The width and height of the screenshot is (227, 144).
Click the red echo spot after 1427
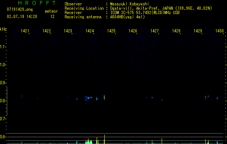click(162, 100)
